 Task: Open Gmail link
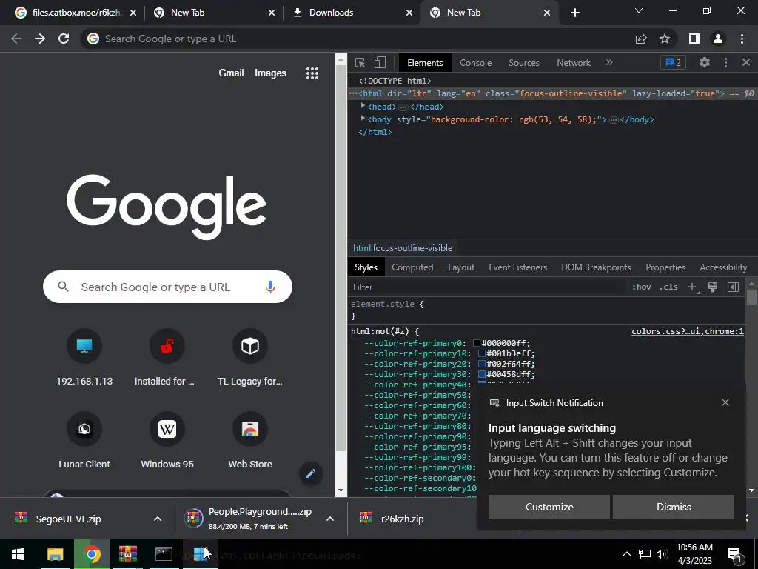pyautogui.click(x=231, y=73)
